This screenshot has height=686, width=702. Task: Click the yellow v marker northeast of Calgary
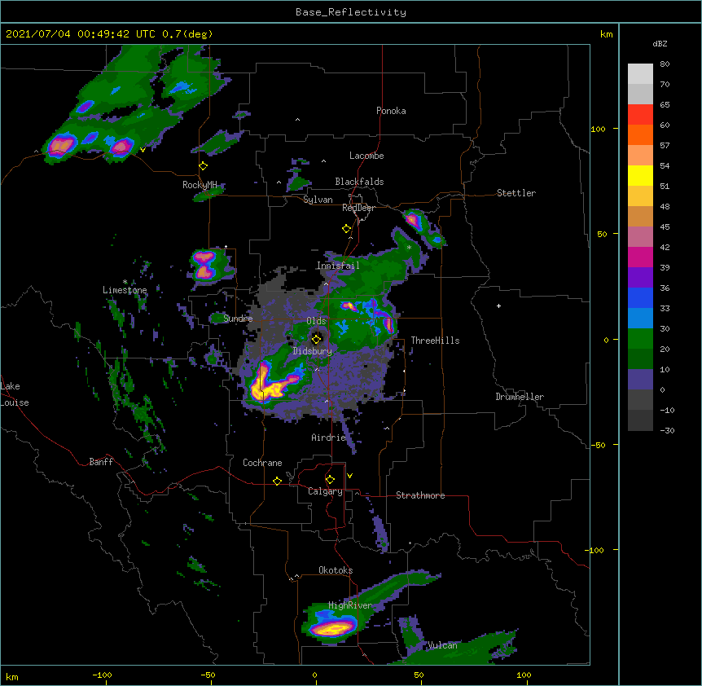point(349,476)
